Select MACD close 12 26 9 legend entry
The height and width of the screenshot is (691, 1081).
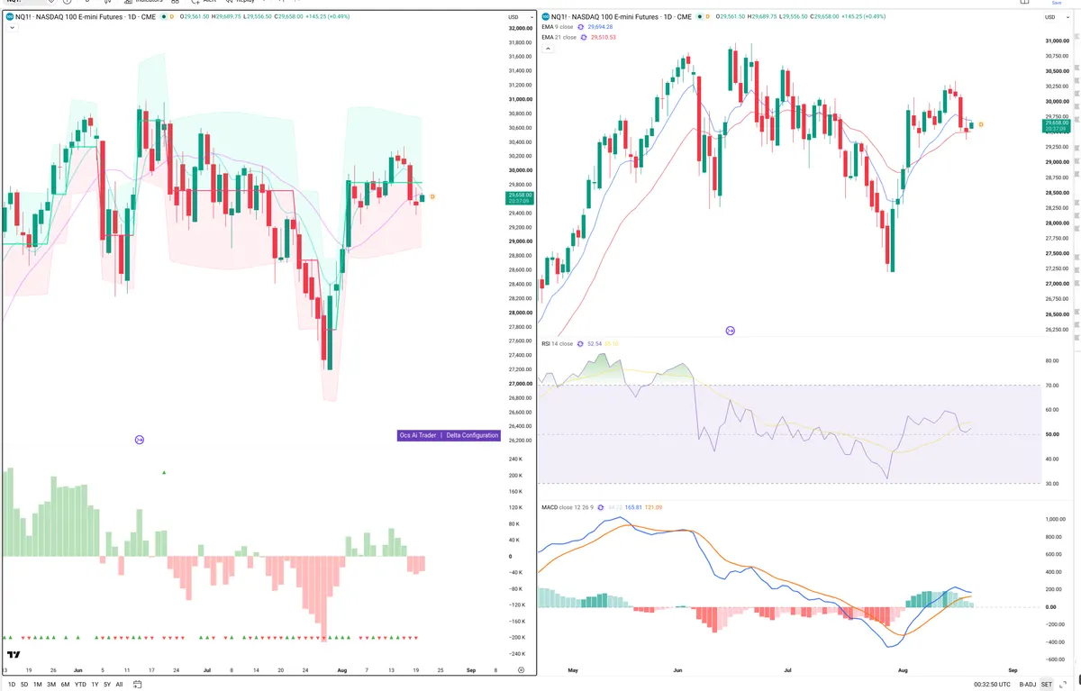pos(567,507)
